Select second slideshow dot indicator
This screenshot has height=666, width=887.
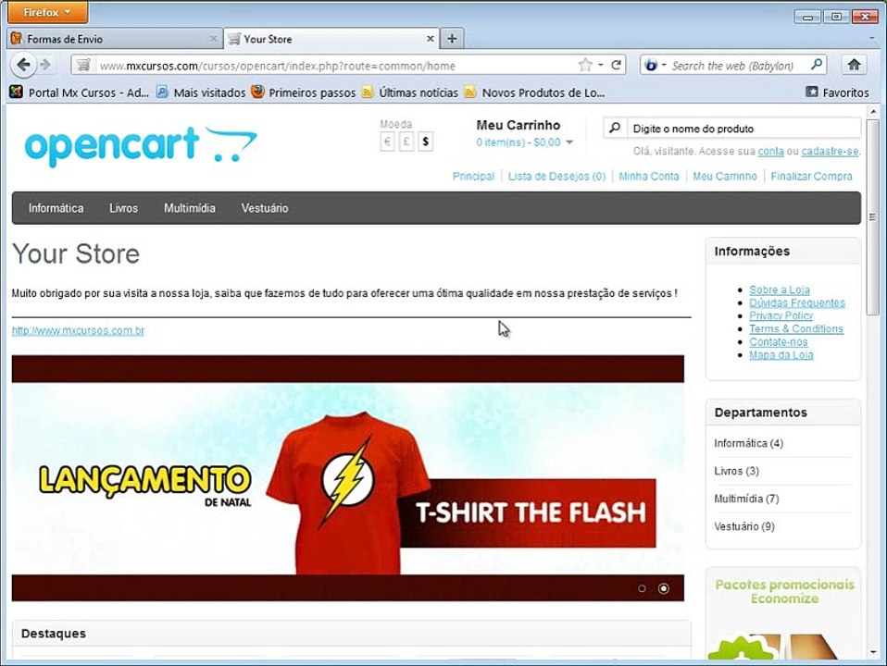click(664, 588)
